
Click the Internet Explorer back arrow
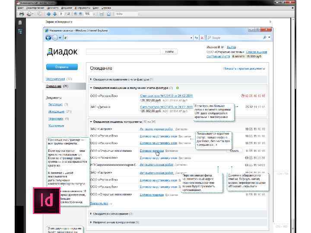48,38
